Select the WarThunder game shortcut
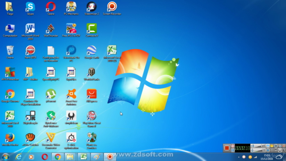This screenshot has width=286, height=161. click(x=50, y=30)
